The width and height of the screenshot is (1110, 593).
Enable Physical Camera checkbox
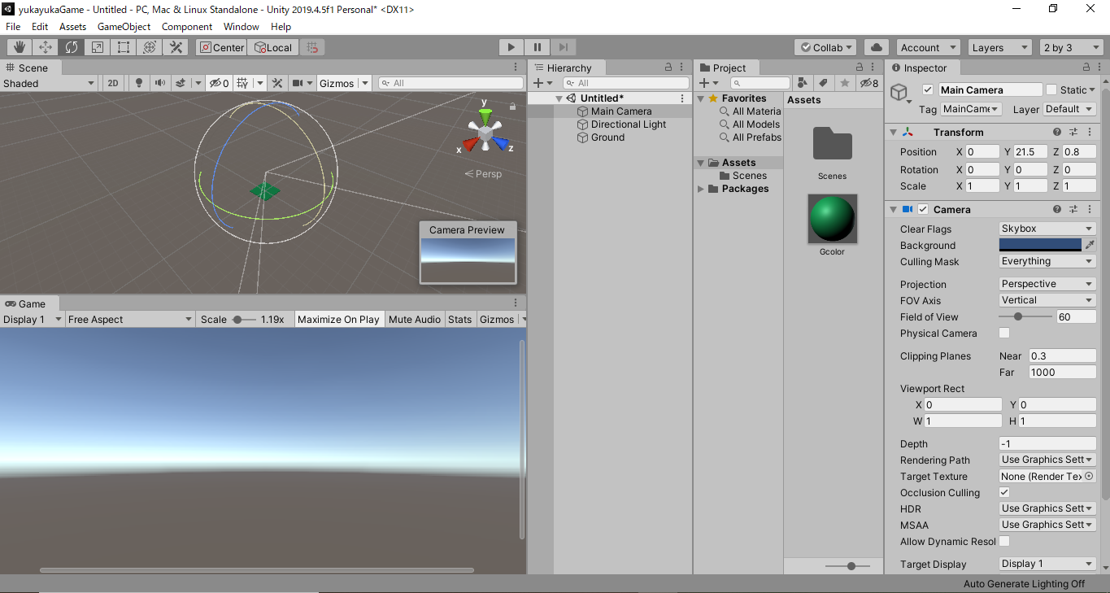coord(1004,333)
